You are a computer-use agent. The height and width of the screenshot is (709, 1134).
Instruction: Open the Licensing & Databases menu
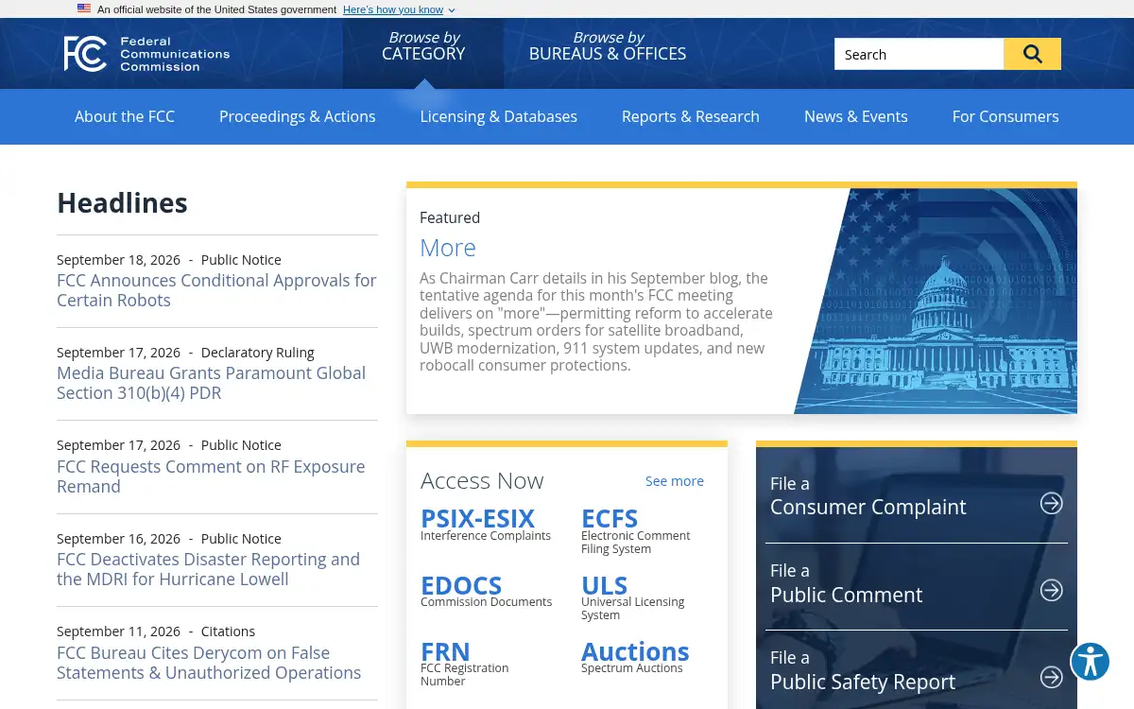[x=499, y=116]
